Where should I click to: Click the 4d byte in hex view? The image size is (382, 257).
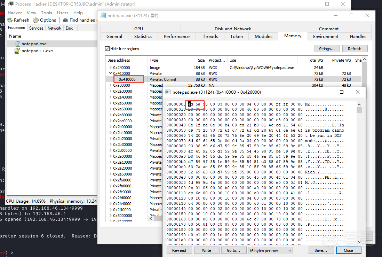tap(191, 104)
